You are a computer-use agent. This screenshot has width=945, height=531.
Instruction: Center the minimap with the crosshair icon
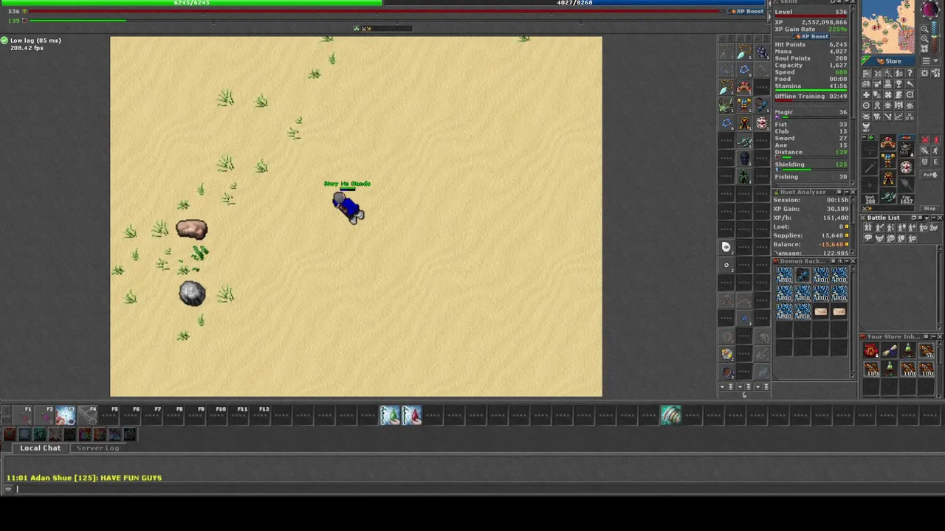[924, 49]
